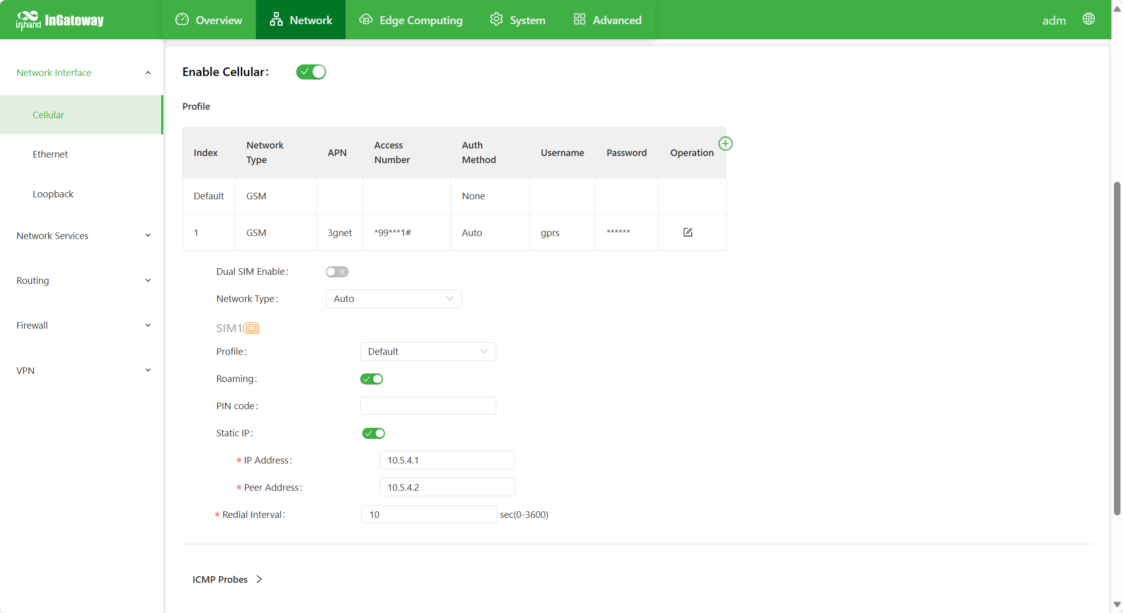This screenshot has width=1123, height=613.
Task: Open the Network Type dropdown
Action: (393, 298)
